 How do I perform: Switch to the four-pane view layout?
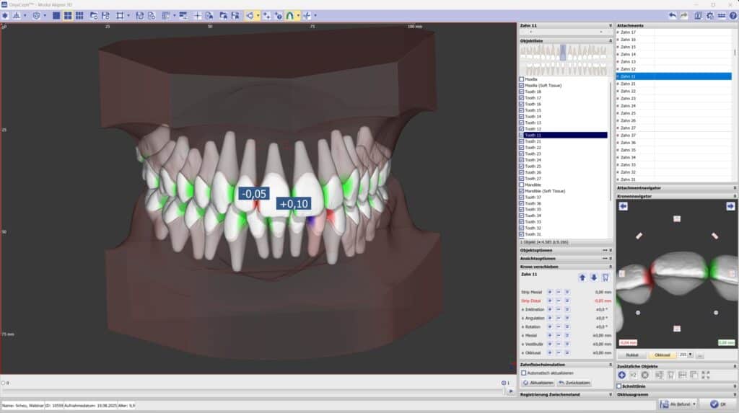[67, 15]
